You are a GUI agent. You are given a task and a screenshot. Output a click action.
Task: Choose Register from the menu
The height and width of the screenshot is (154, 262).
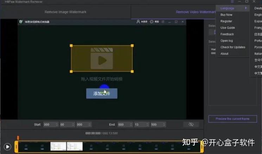(226, 21)
